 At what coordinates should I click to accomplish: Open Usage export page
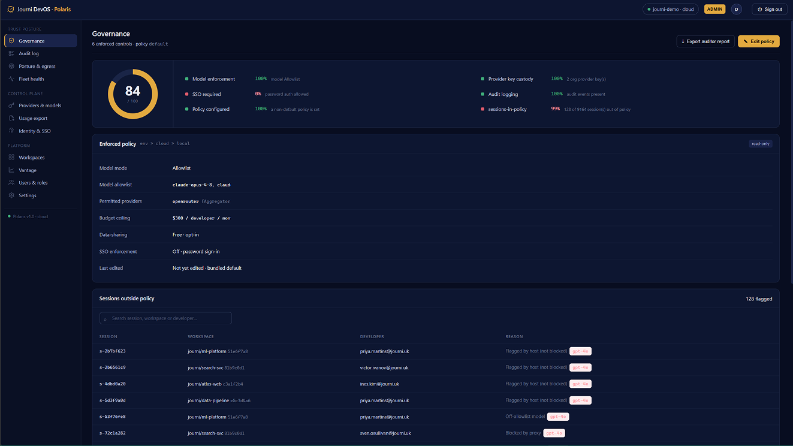(40, 118)
